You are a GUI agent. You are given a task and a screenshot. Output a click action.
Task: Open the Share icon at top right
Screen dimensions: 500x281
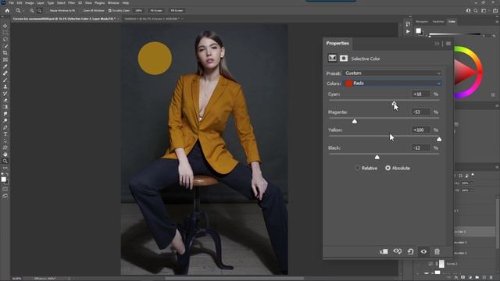coord(495,10)
